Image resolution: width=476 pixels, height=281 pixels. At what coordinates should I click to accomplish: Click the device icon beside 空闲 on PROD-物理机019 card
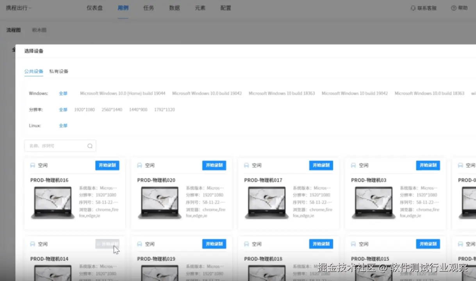coord(139,244)
